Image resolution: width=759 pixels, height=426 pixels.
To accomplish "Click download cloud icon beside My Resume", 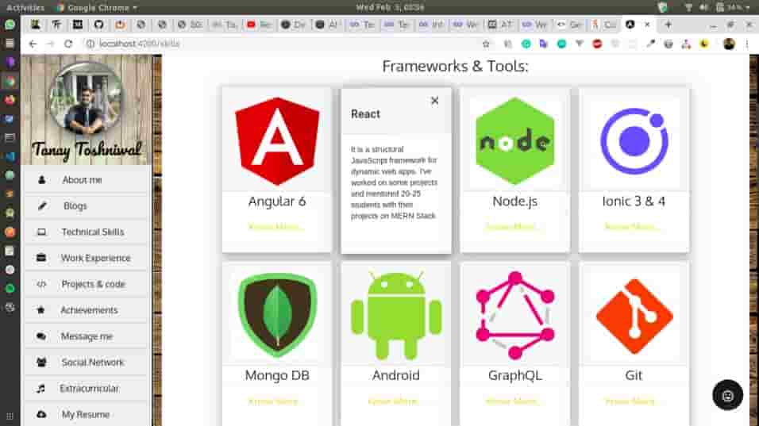I will [41, 414].
